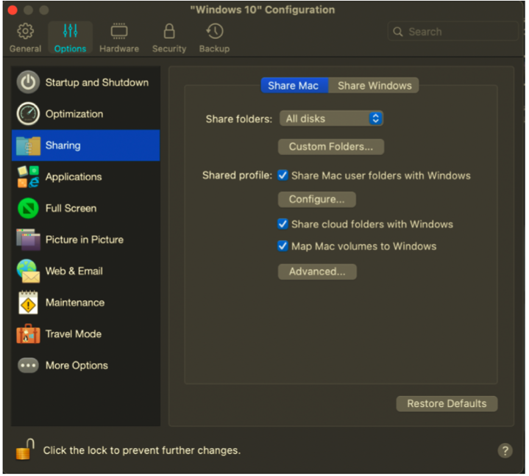The height and width of the screenshot is (476, 529).
Task: Click the Restore Defaults button
Action: tap(447, 403)
